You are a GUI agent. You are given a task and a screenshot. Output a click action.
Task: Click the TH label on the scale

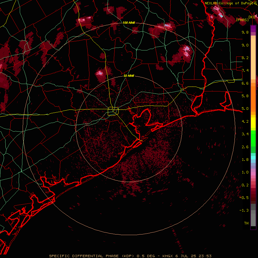tap(246, 223)
